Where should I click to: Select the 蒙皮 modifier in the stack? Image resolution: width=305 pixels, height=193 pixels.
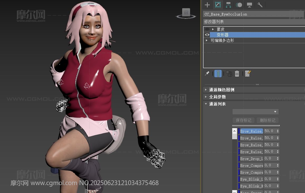[221, 29]
